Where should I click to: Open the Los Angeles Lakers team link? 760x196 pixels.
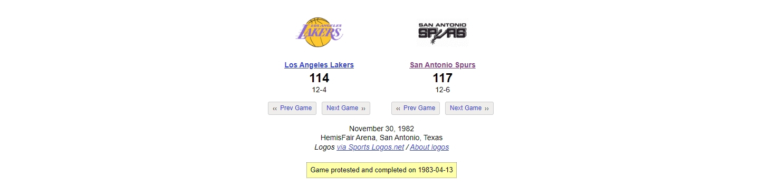click(x=319, y=65)
